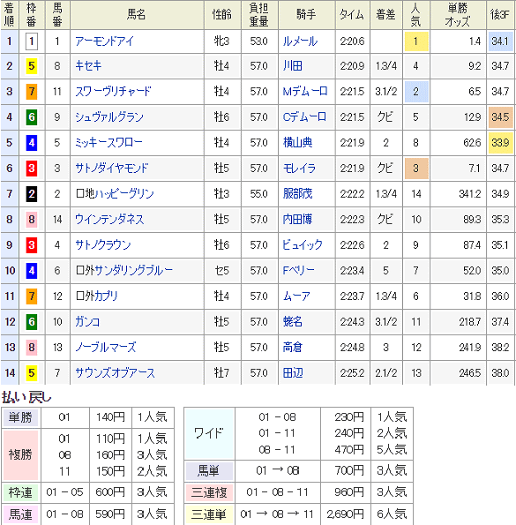Open horse link シュヴァルグラン

pos(109,116)
